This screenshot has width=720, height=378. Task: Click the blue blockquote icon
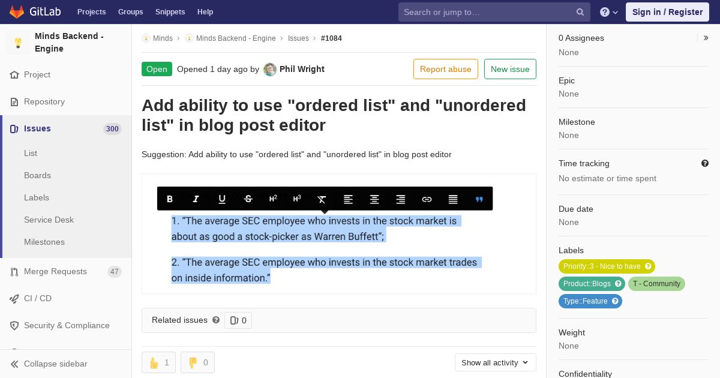(479, 199)
